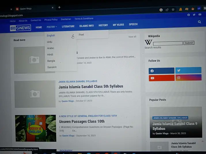Select Urdu from the Poetry menu
Image resolution: width=206 pixels, height=154 pixels.
(x=50, y=42)
